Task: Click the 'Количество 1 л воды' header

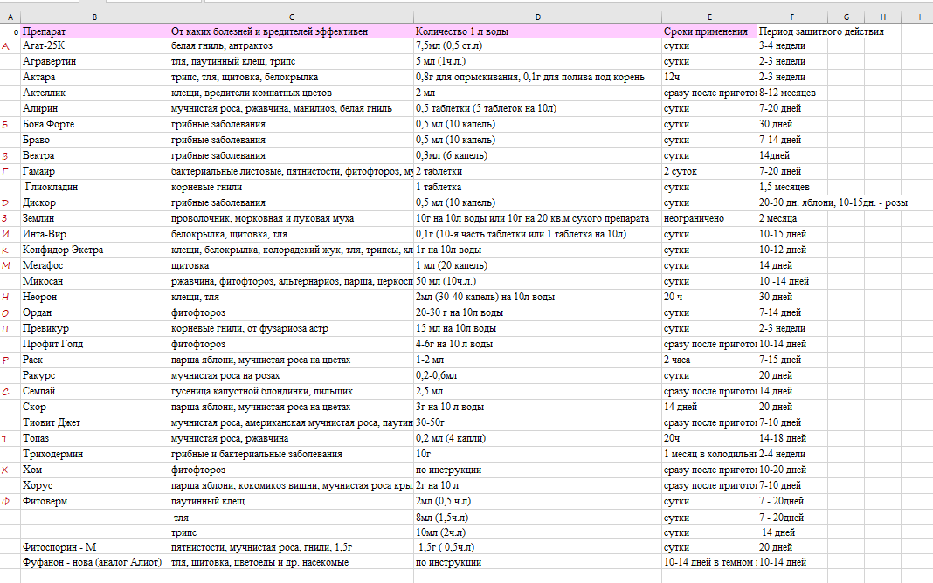Action: (x=537, y=31)
